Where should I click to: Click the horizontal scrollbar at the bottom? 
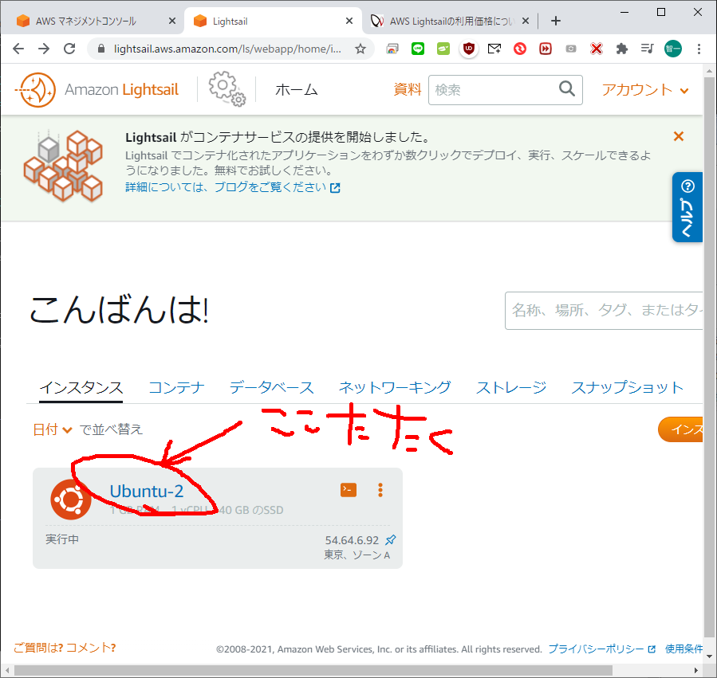pyautogui.click(x=351, y=670)
